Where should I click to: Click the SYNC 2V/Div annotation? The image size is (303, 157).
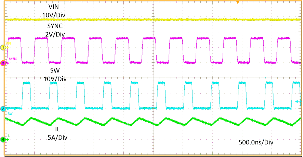coord(55,30)
